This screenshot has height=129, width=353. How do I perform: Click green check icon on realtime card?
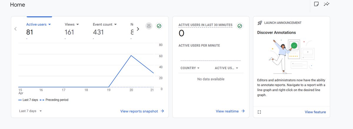click(240, 26)
